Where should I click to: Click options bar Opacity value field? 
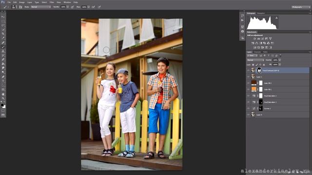click(x=63, y=7)
